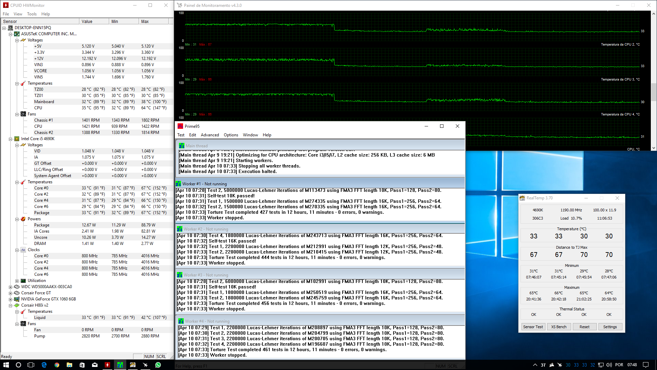This screenshot has width=657, height=370.
Task: Expand WDC WD5000AAKX-003CA0 drive node
Action: click(x=10, y=287)
